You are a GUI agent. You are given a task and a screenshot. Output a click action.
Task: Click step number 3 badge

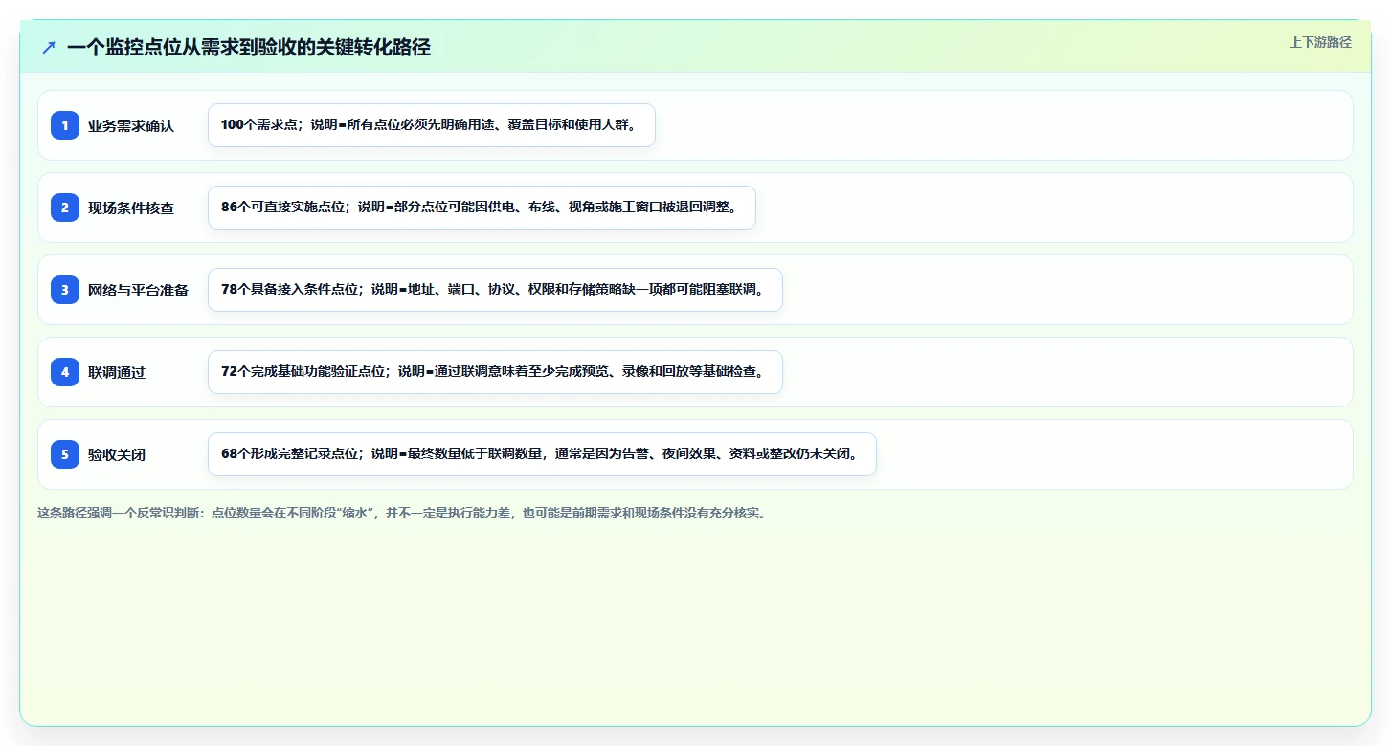coord(65,290)
